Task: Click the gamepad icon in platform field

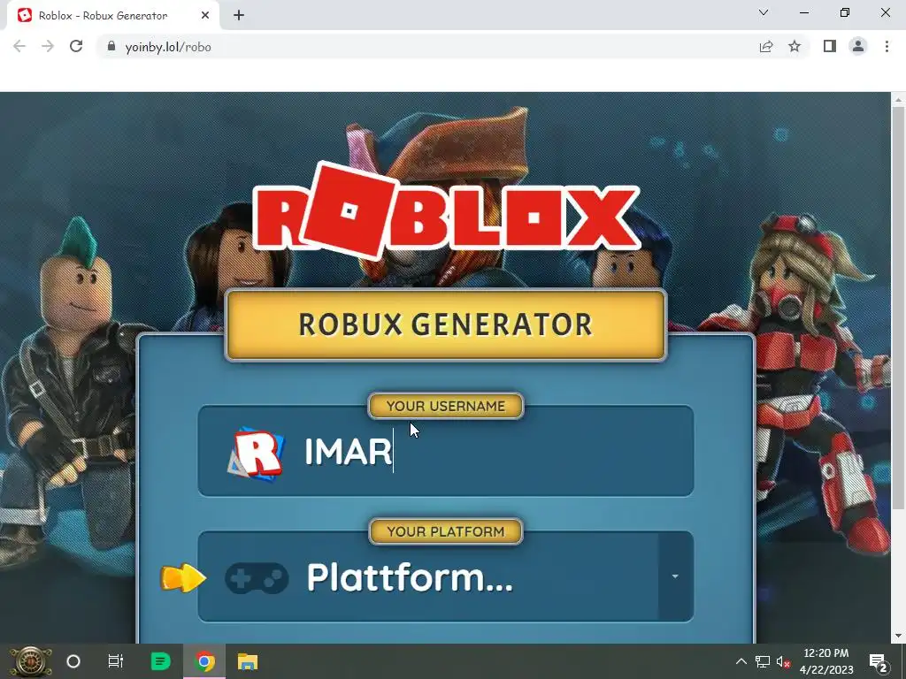Action: (257, 578)
